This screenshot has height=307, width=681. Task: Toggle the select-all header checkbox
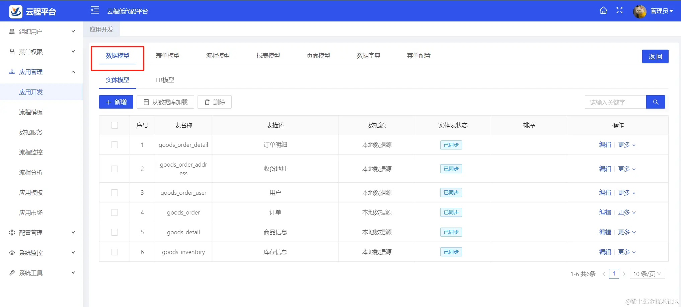pos(115,125)
